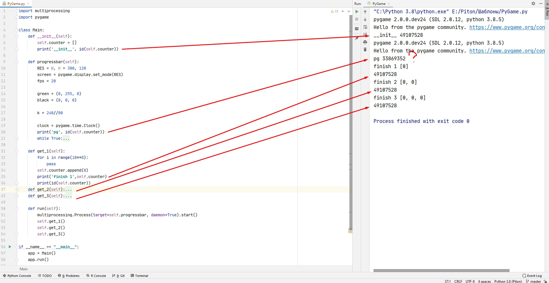The height and width of the screenshot is (283, 549).
Task: Close the PyGame.py editor tab
Action: [28, 4]
